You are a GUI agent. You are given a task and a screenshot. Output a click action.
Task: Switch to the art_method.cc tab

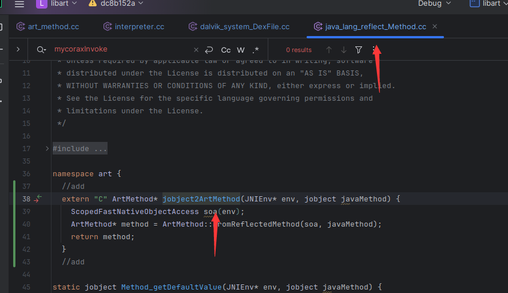coord(48,27)
